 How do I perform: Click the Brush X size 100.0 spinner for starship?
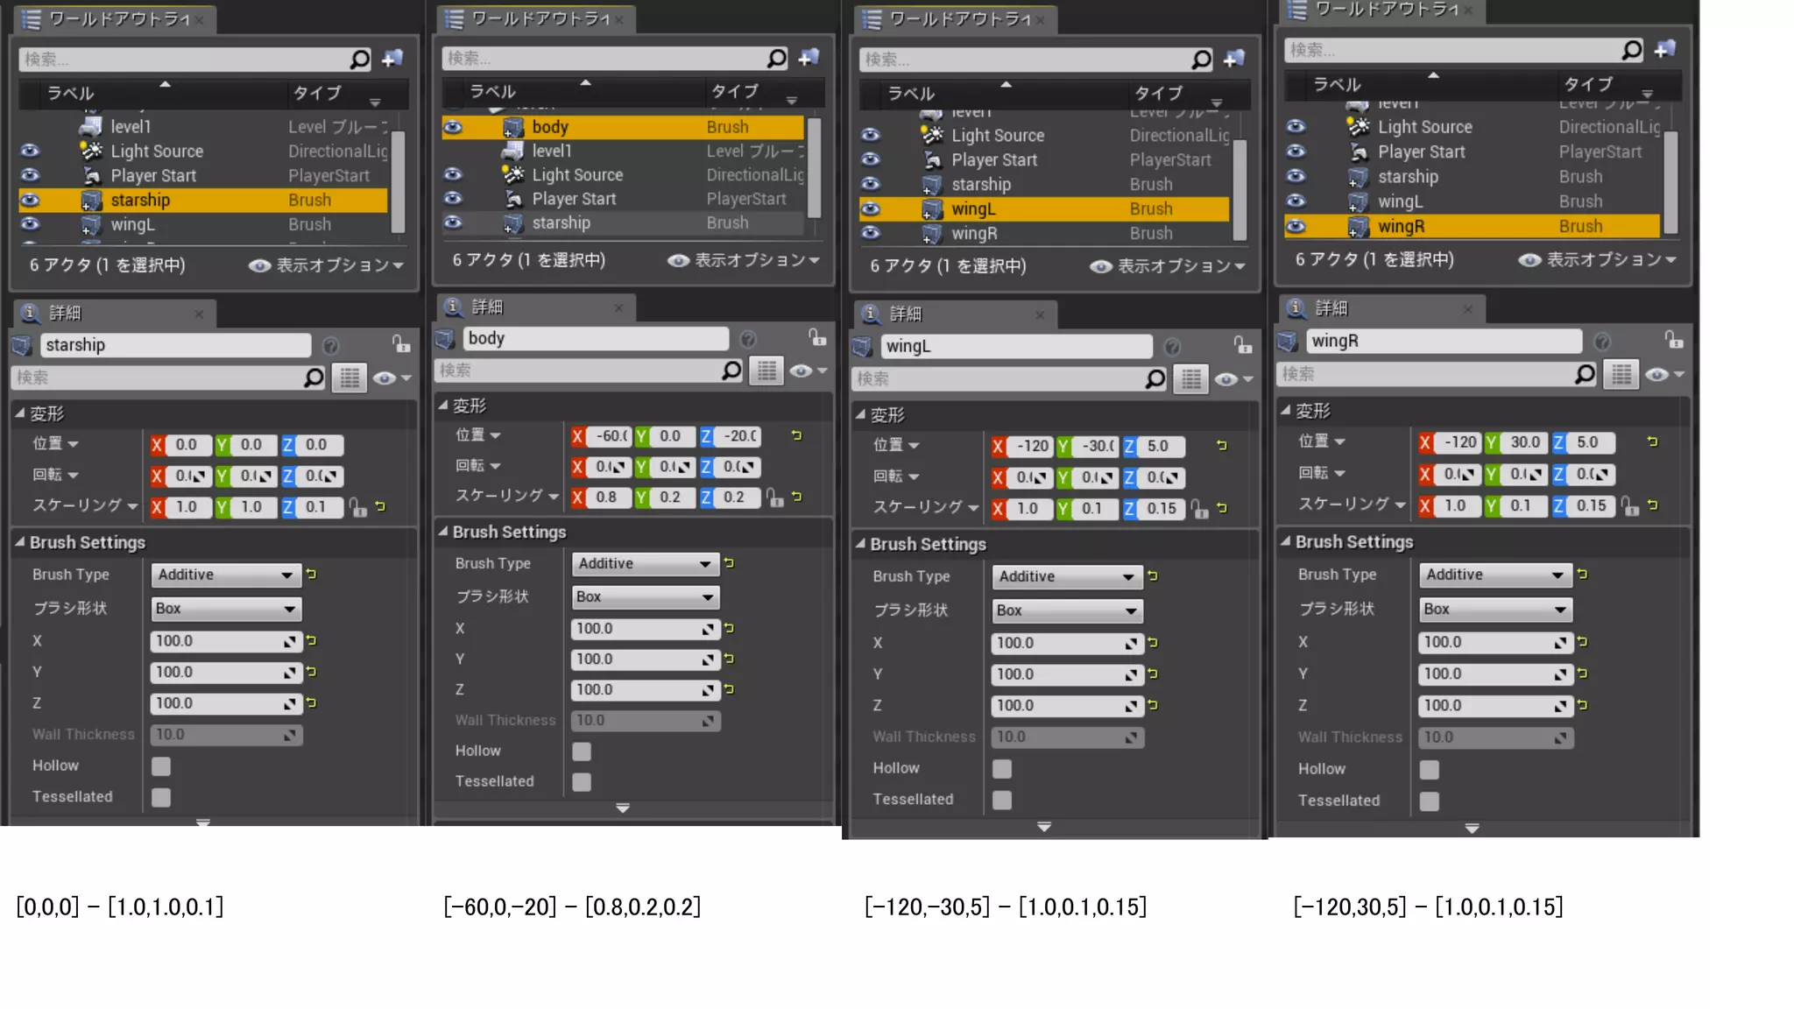coord(225,641)
